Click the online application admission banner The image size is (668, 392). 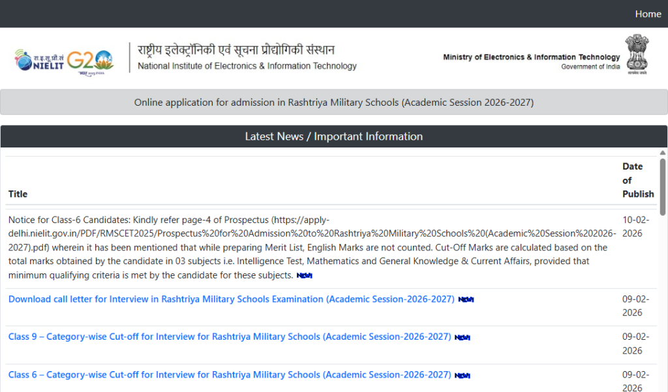[x=334, y=102]
